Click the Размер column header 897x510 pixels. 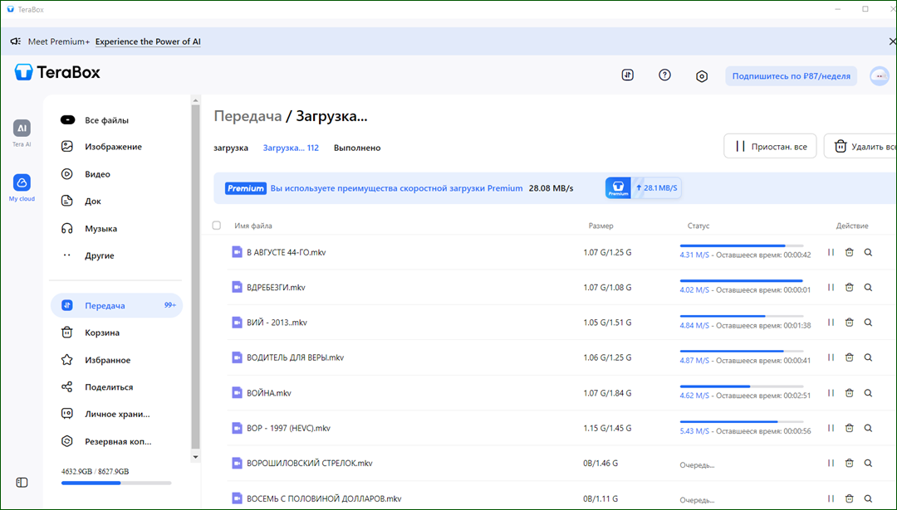tap(600, 226)
